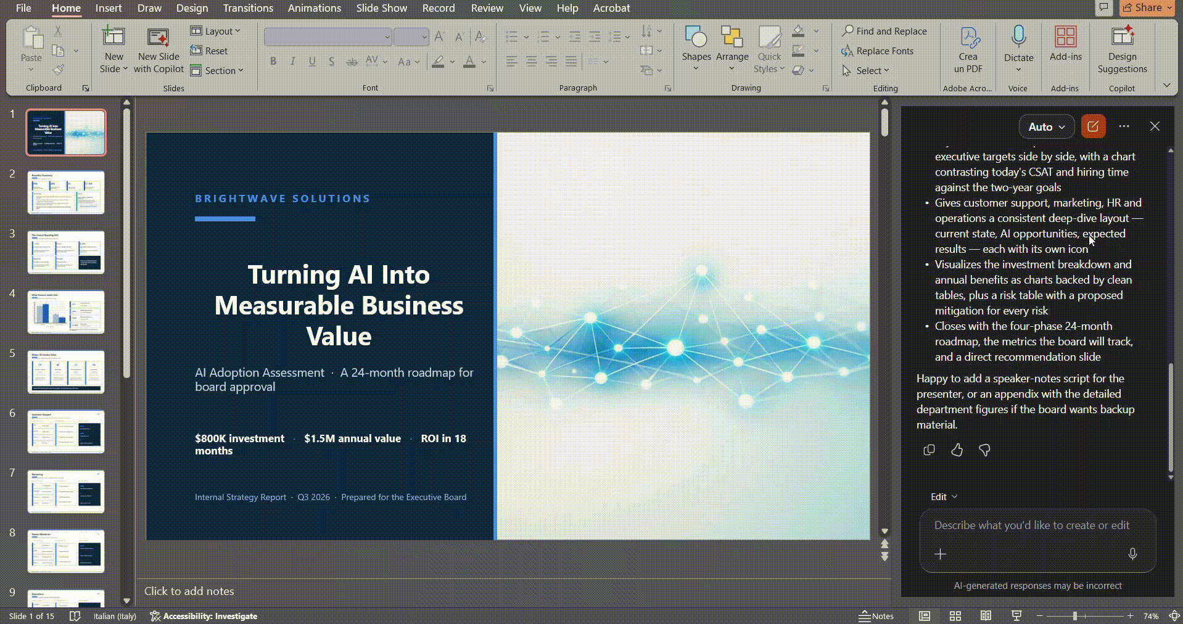This screenshot has height=624, width=1183.
Task: Click the Arrange objects icon
Action: click(732, 37)
